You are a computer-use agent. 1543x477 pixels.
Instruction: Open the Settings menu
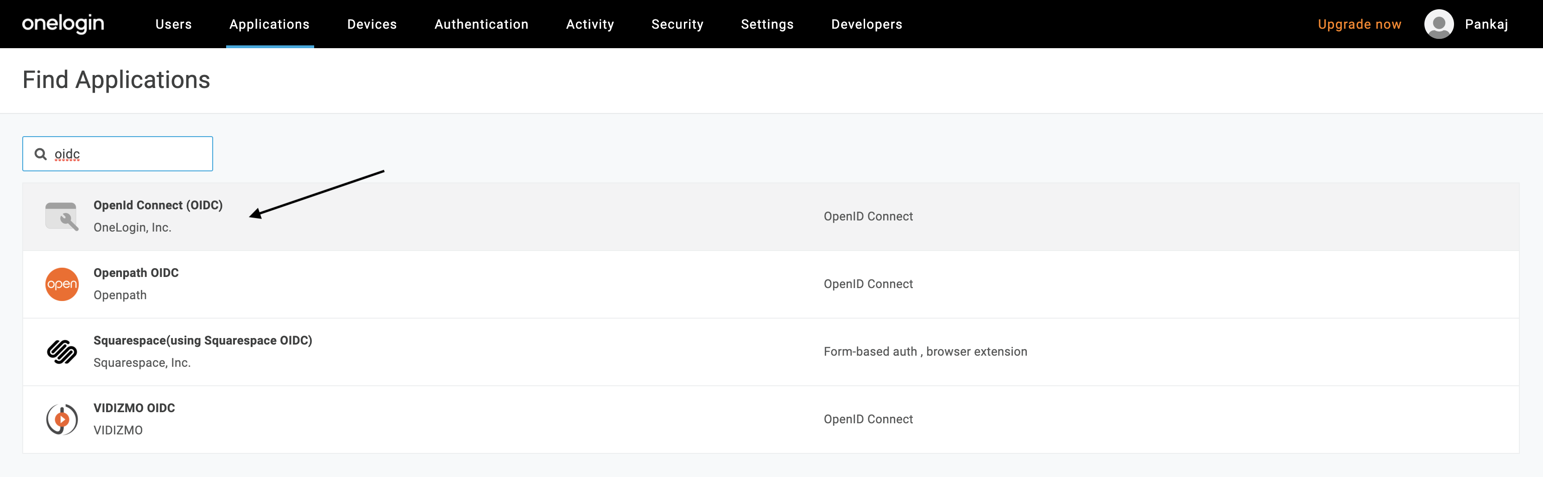[x=767, y=25]
